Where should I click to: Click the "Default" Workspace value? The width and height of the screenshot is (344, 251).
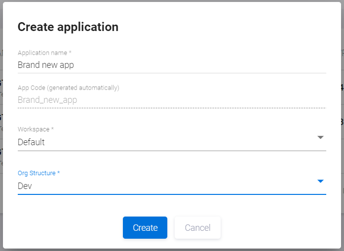pos(31,142)
